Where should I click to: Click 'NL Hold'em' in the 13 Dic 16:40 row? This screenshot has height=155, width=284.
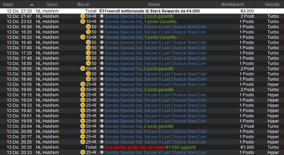click(47, 43)
